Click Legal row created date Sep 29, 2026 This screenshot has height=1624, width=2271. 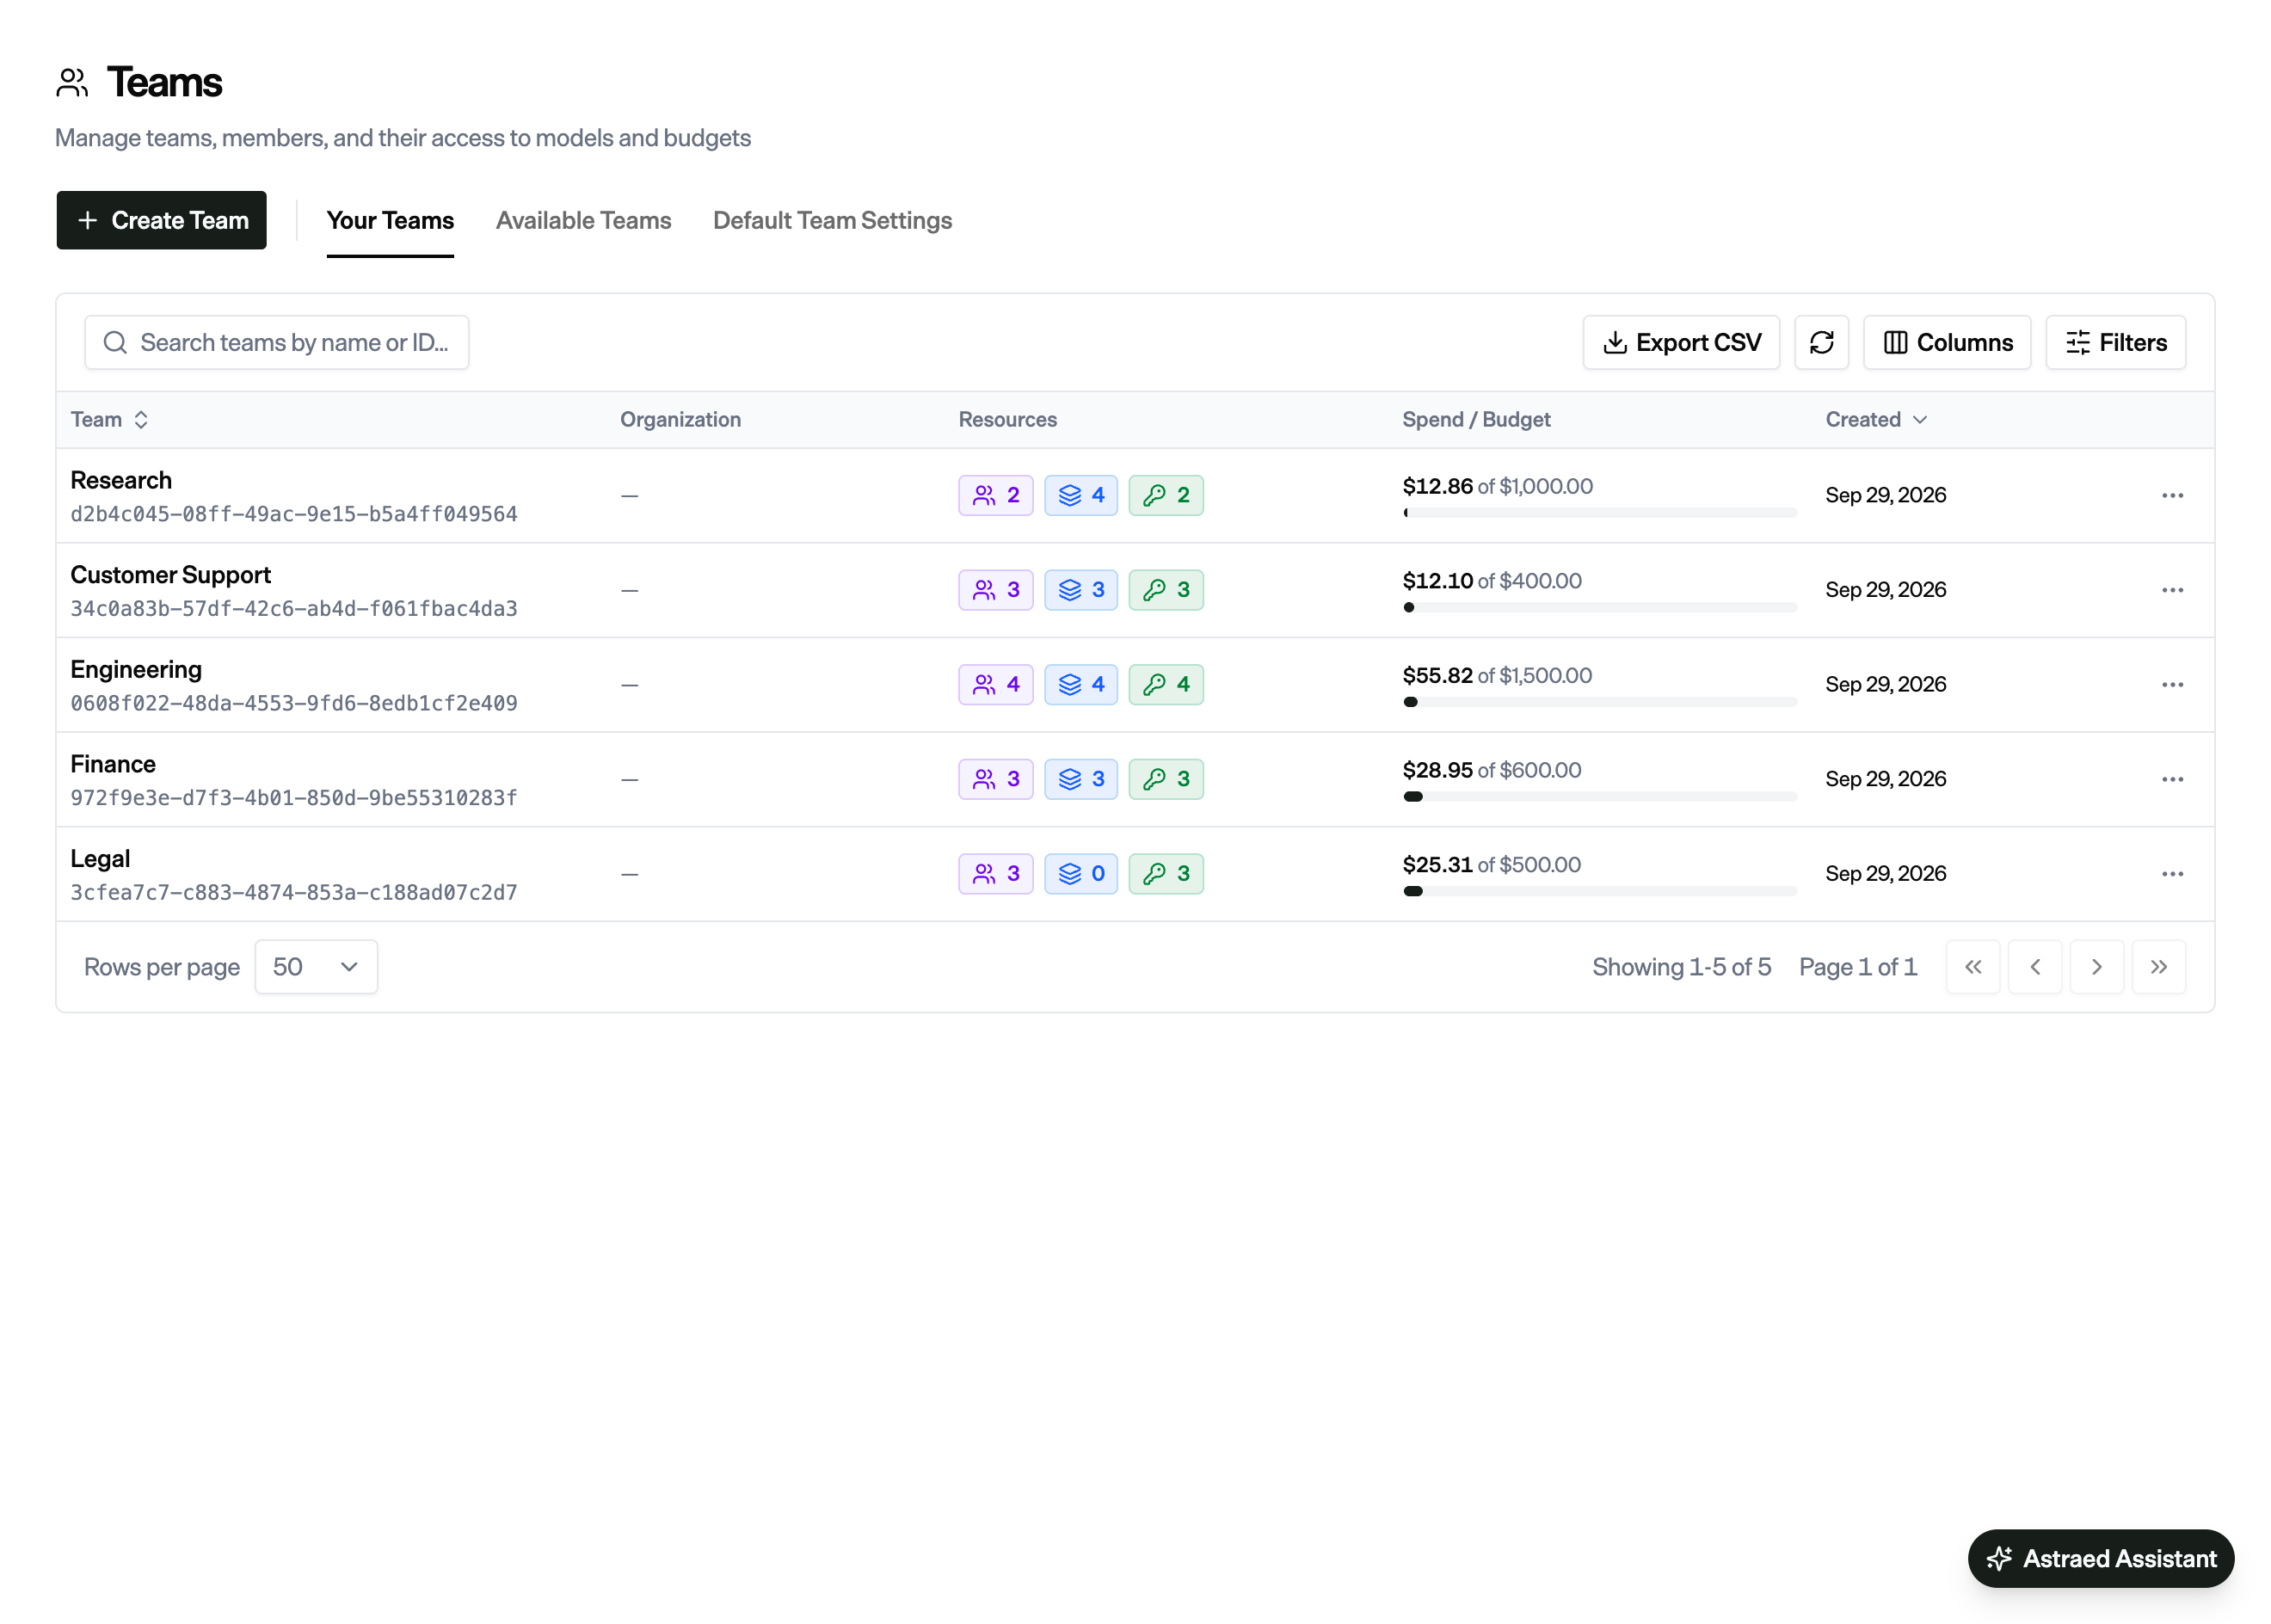pyautogui.click(x=1885, y=874)
